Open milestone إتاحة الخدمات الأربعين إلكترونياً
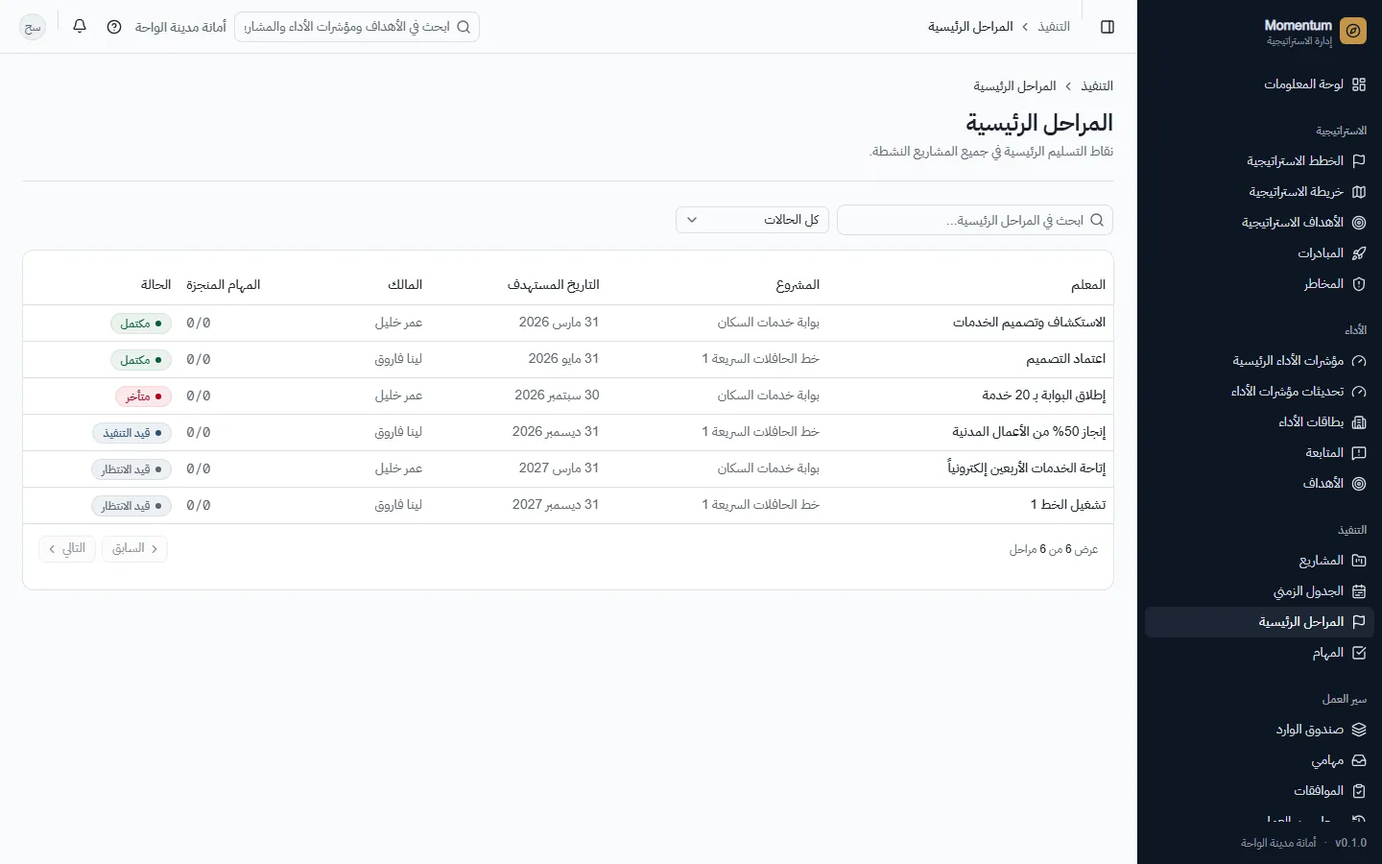 coord(1026,468)
